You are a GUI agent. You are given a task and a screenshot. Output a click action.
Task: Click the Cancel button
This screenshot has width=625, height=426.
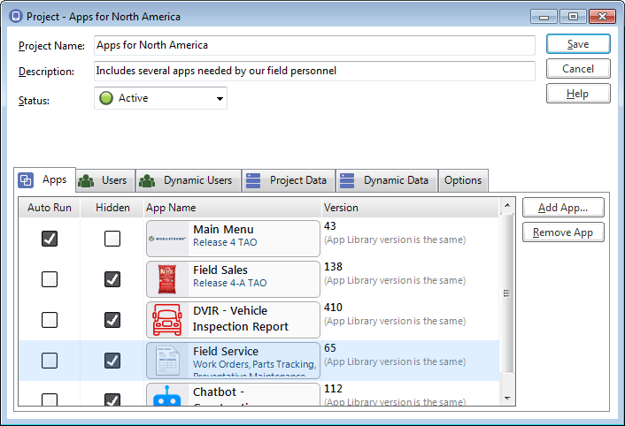click(578, 69)
